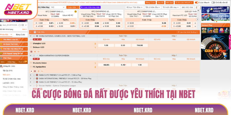Viewport: 231px width, 115px height.
Task: Collapse the Thể Thao sidebar section
Action: (x=26, y=58)
